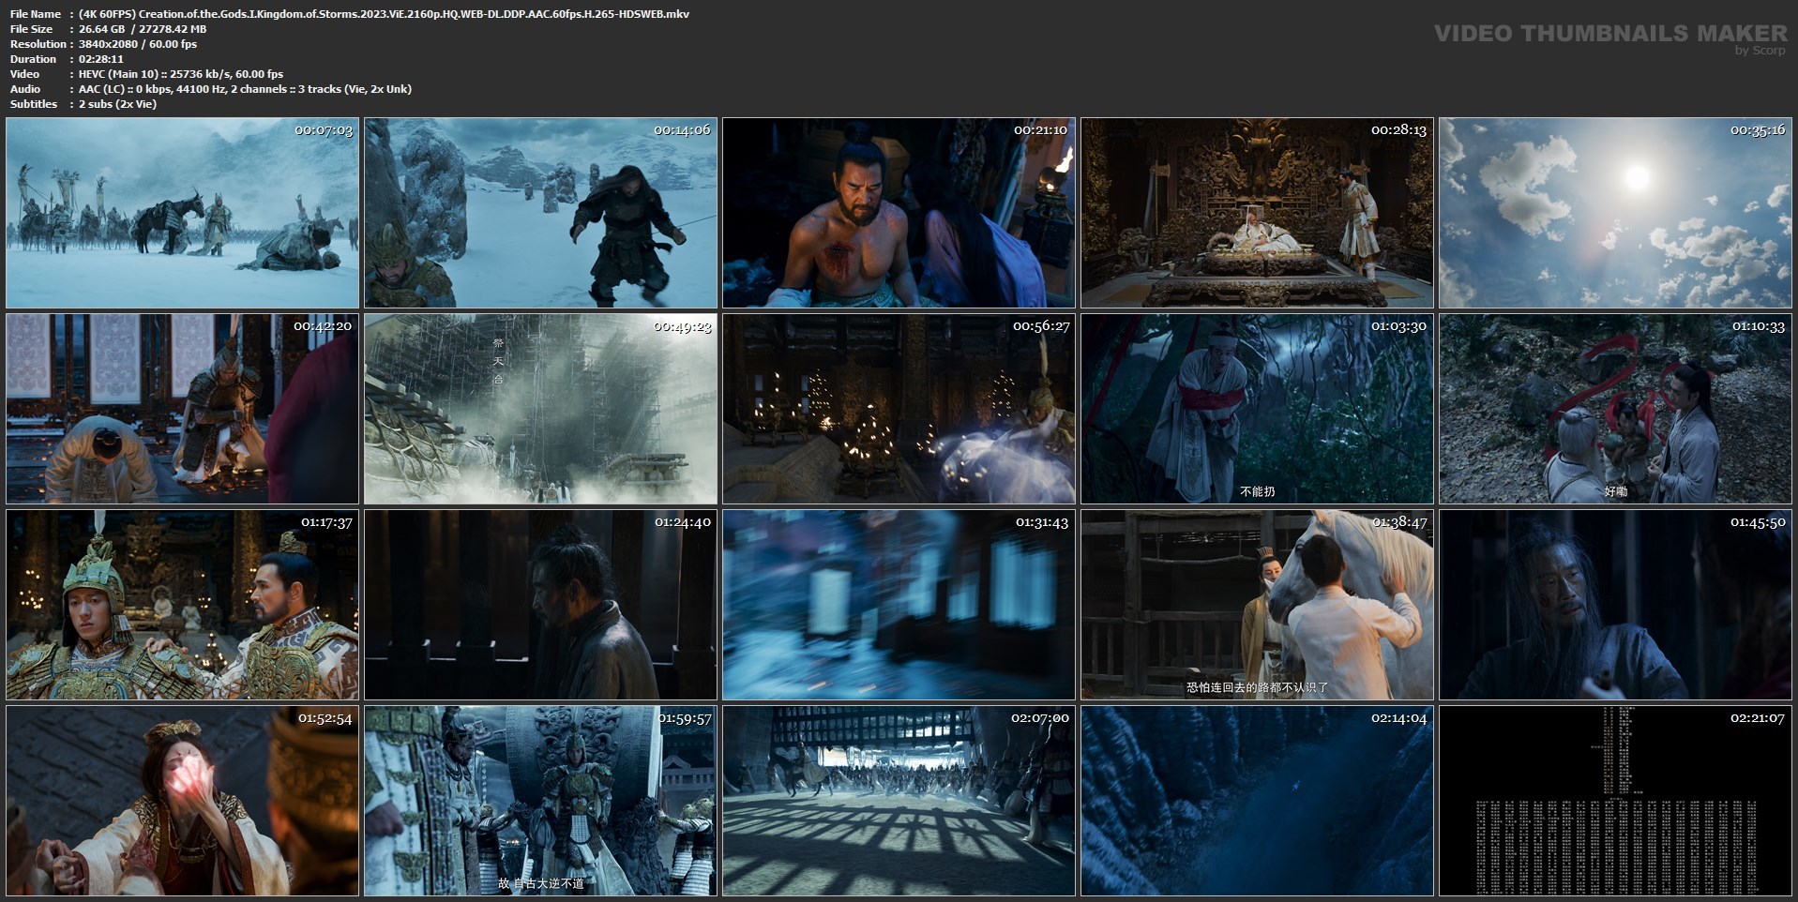Select the sky thumbnail at 00:35:16
The image size is (1798, 902).
point(1615,213)
